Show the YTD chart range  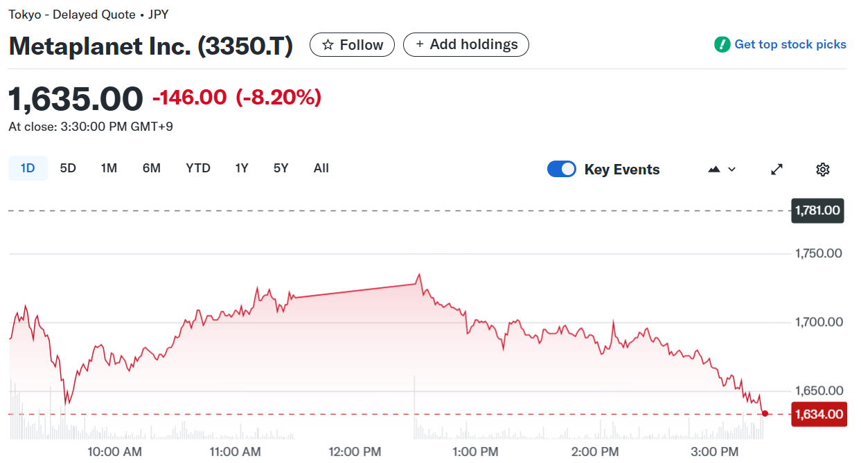click(x=198, y=168)
